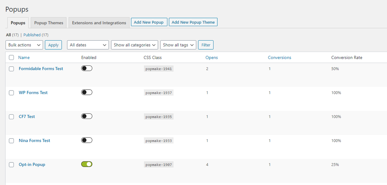The height and width of the screenshot is (185, 387).
Task: Open the Opt-in Popup entry
Action: [x=32, y=165]
